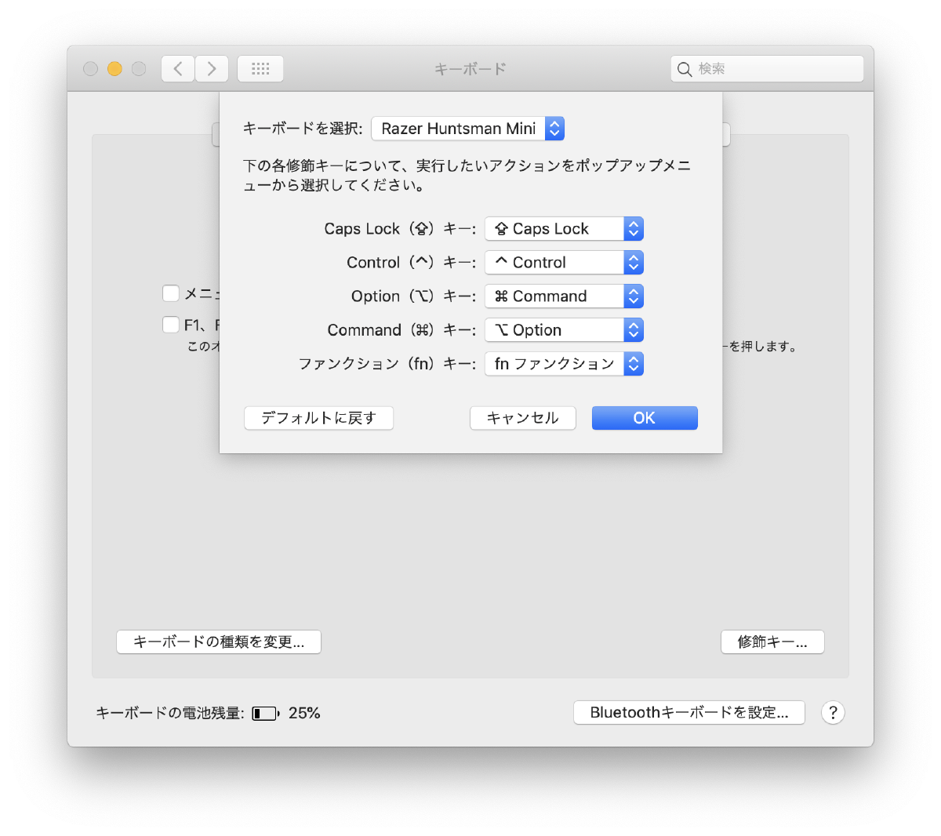Click the yellow minimize window button

[114, 69]
